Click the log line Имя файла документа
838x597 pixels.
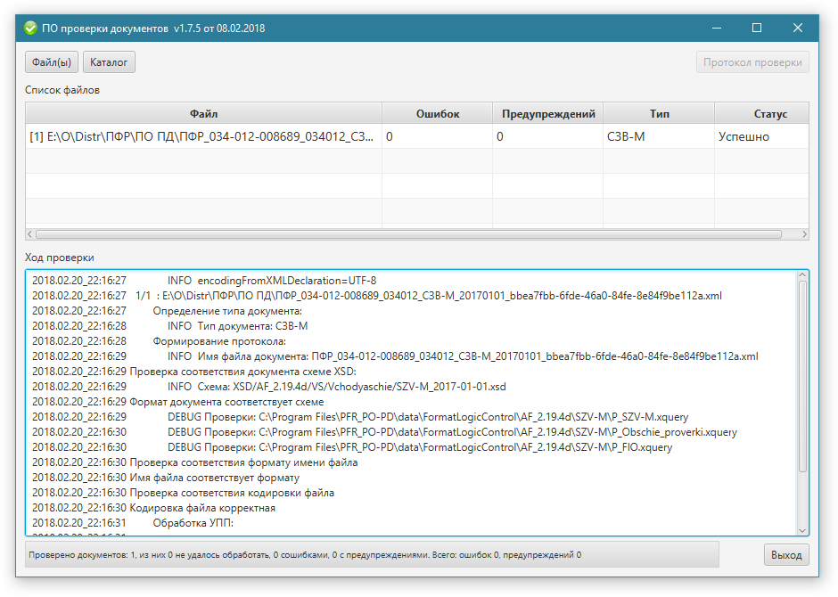pyautogui.click(x=395, y=356)
